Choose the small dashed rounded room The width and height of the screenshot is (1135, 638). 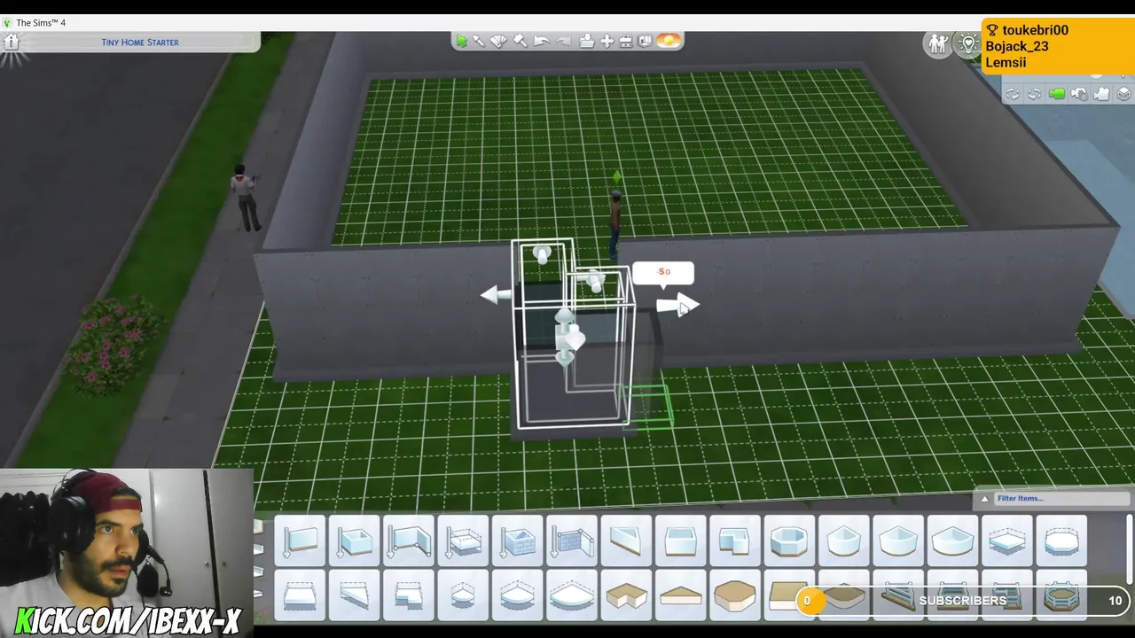463,595
